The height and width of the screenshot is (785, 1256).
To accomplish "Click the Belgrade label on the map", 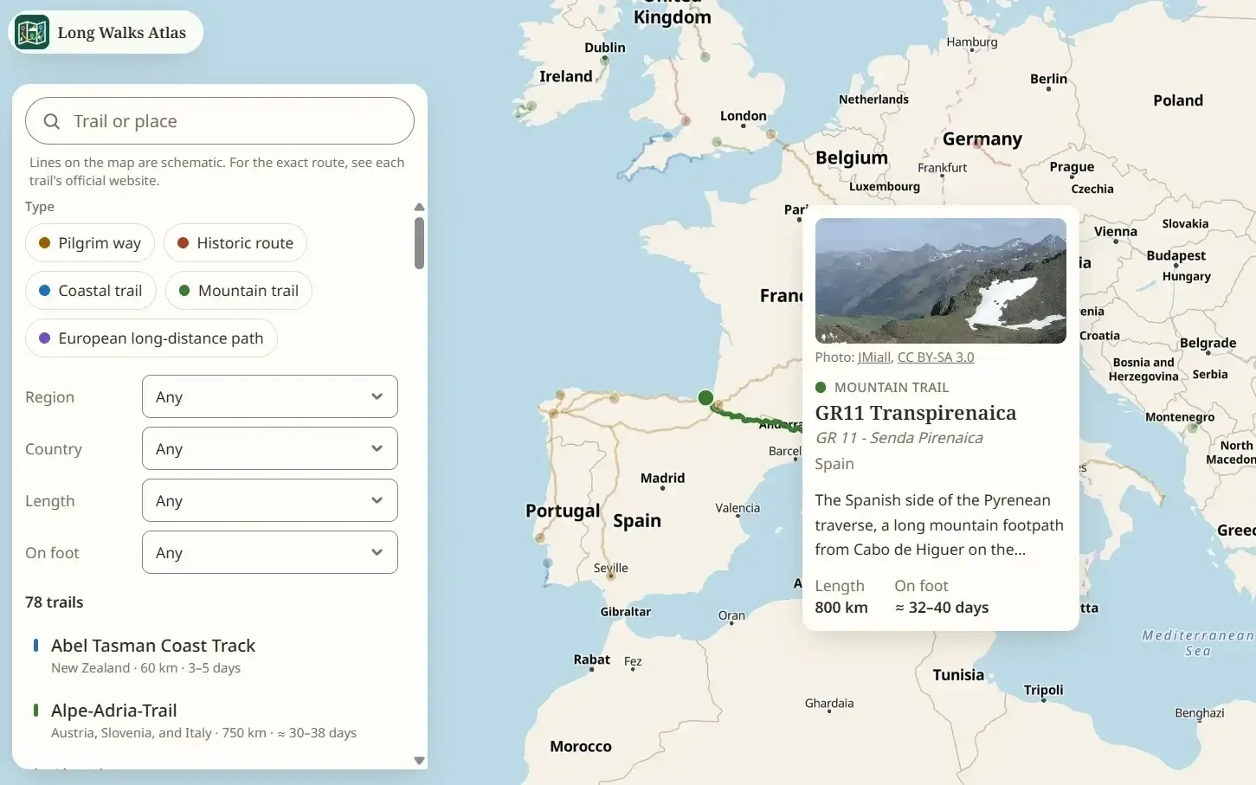I will click(x=1208, y=343).
